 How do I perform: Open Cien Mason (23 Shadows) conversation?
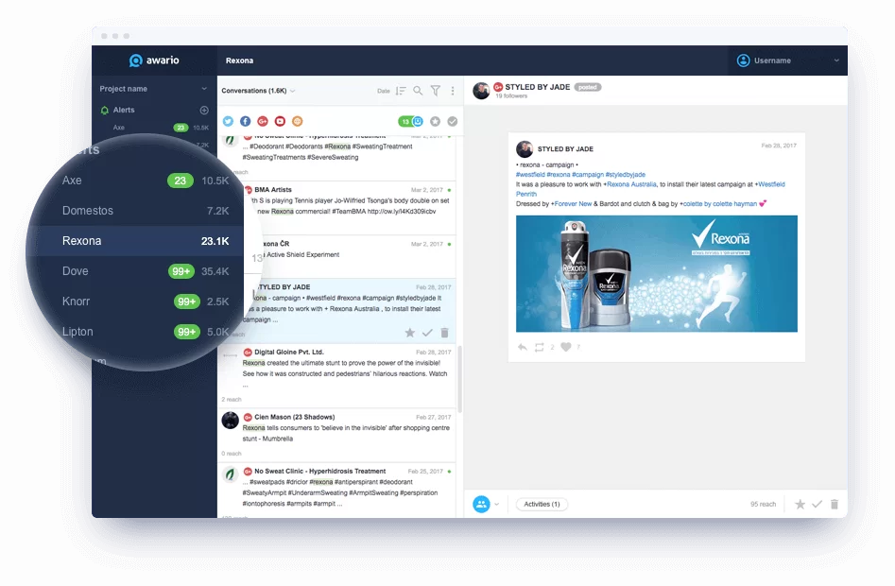[336, 435]
